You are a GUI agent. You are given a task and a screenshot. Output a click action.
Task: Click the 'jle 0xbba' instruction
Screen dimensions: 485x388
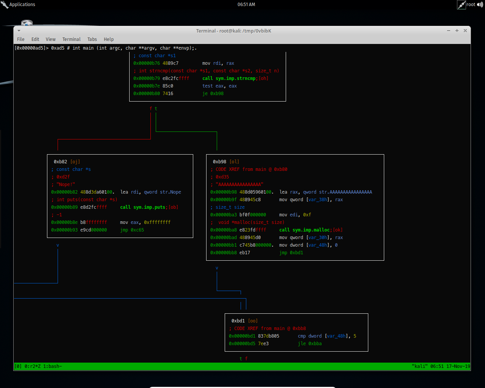tap(310, 344)
